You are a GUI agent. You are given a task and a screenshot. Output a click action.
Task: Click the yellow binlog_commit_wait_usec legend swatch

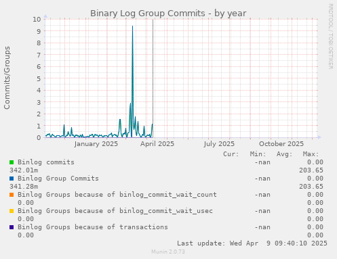coord(12,211)
